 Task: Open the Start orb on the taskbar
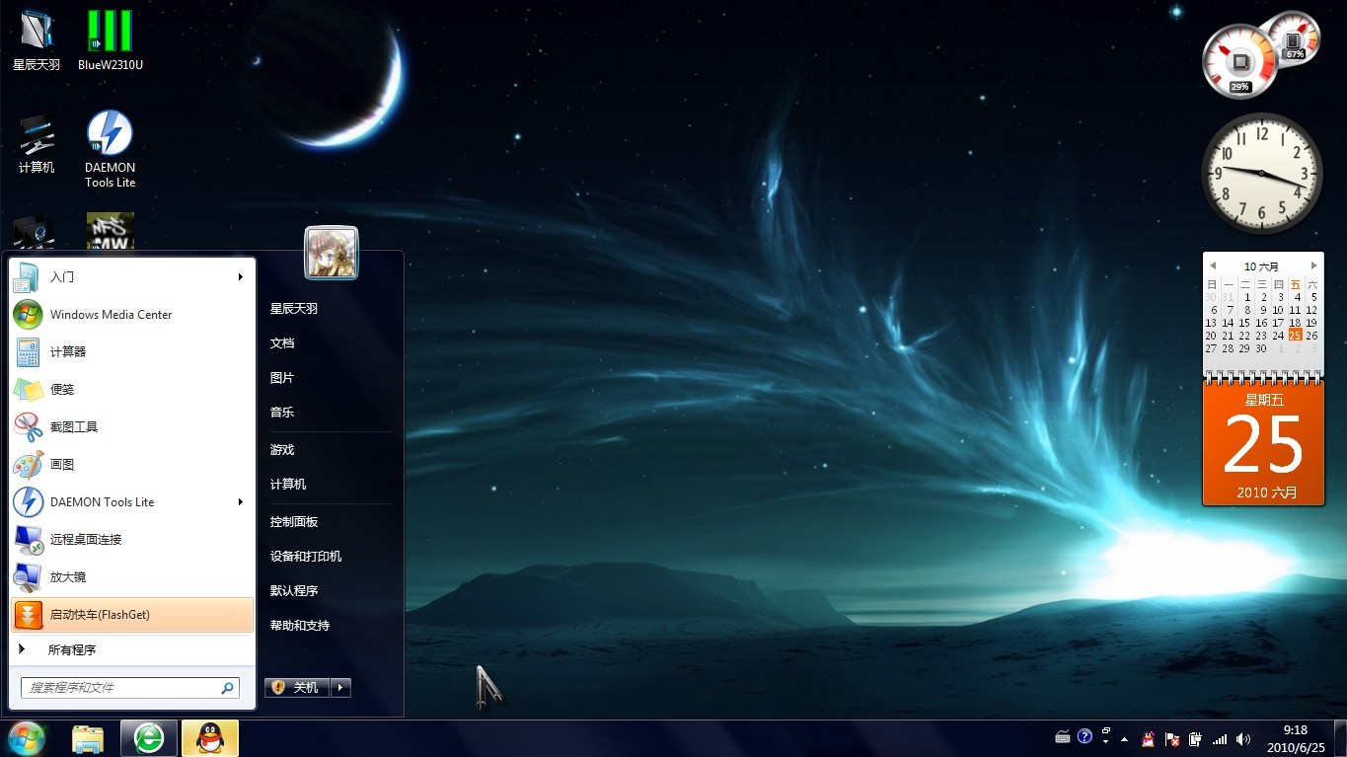click(x=27, y=738)
